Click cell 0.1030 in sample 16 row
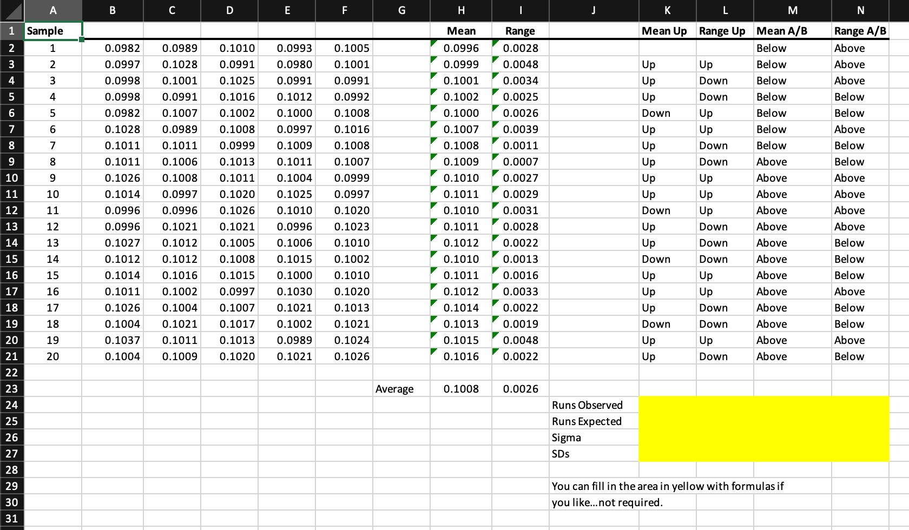This screenshot has height=530, width=909. click(x=287, y=291)
